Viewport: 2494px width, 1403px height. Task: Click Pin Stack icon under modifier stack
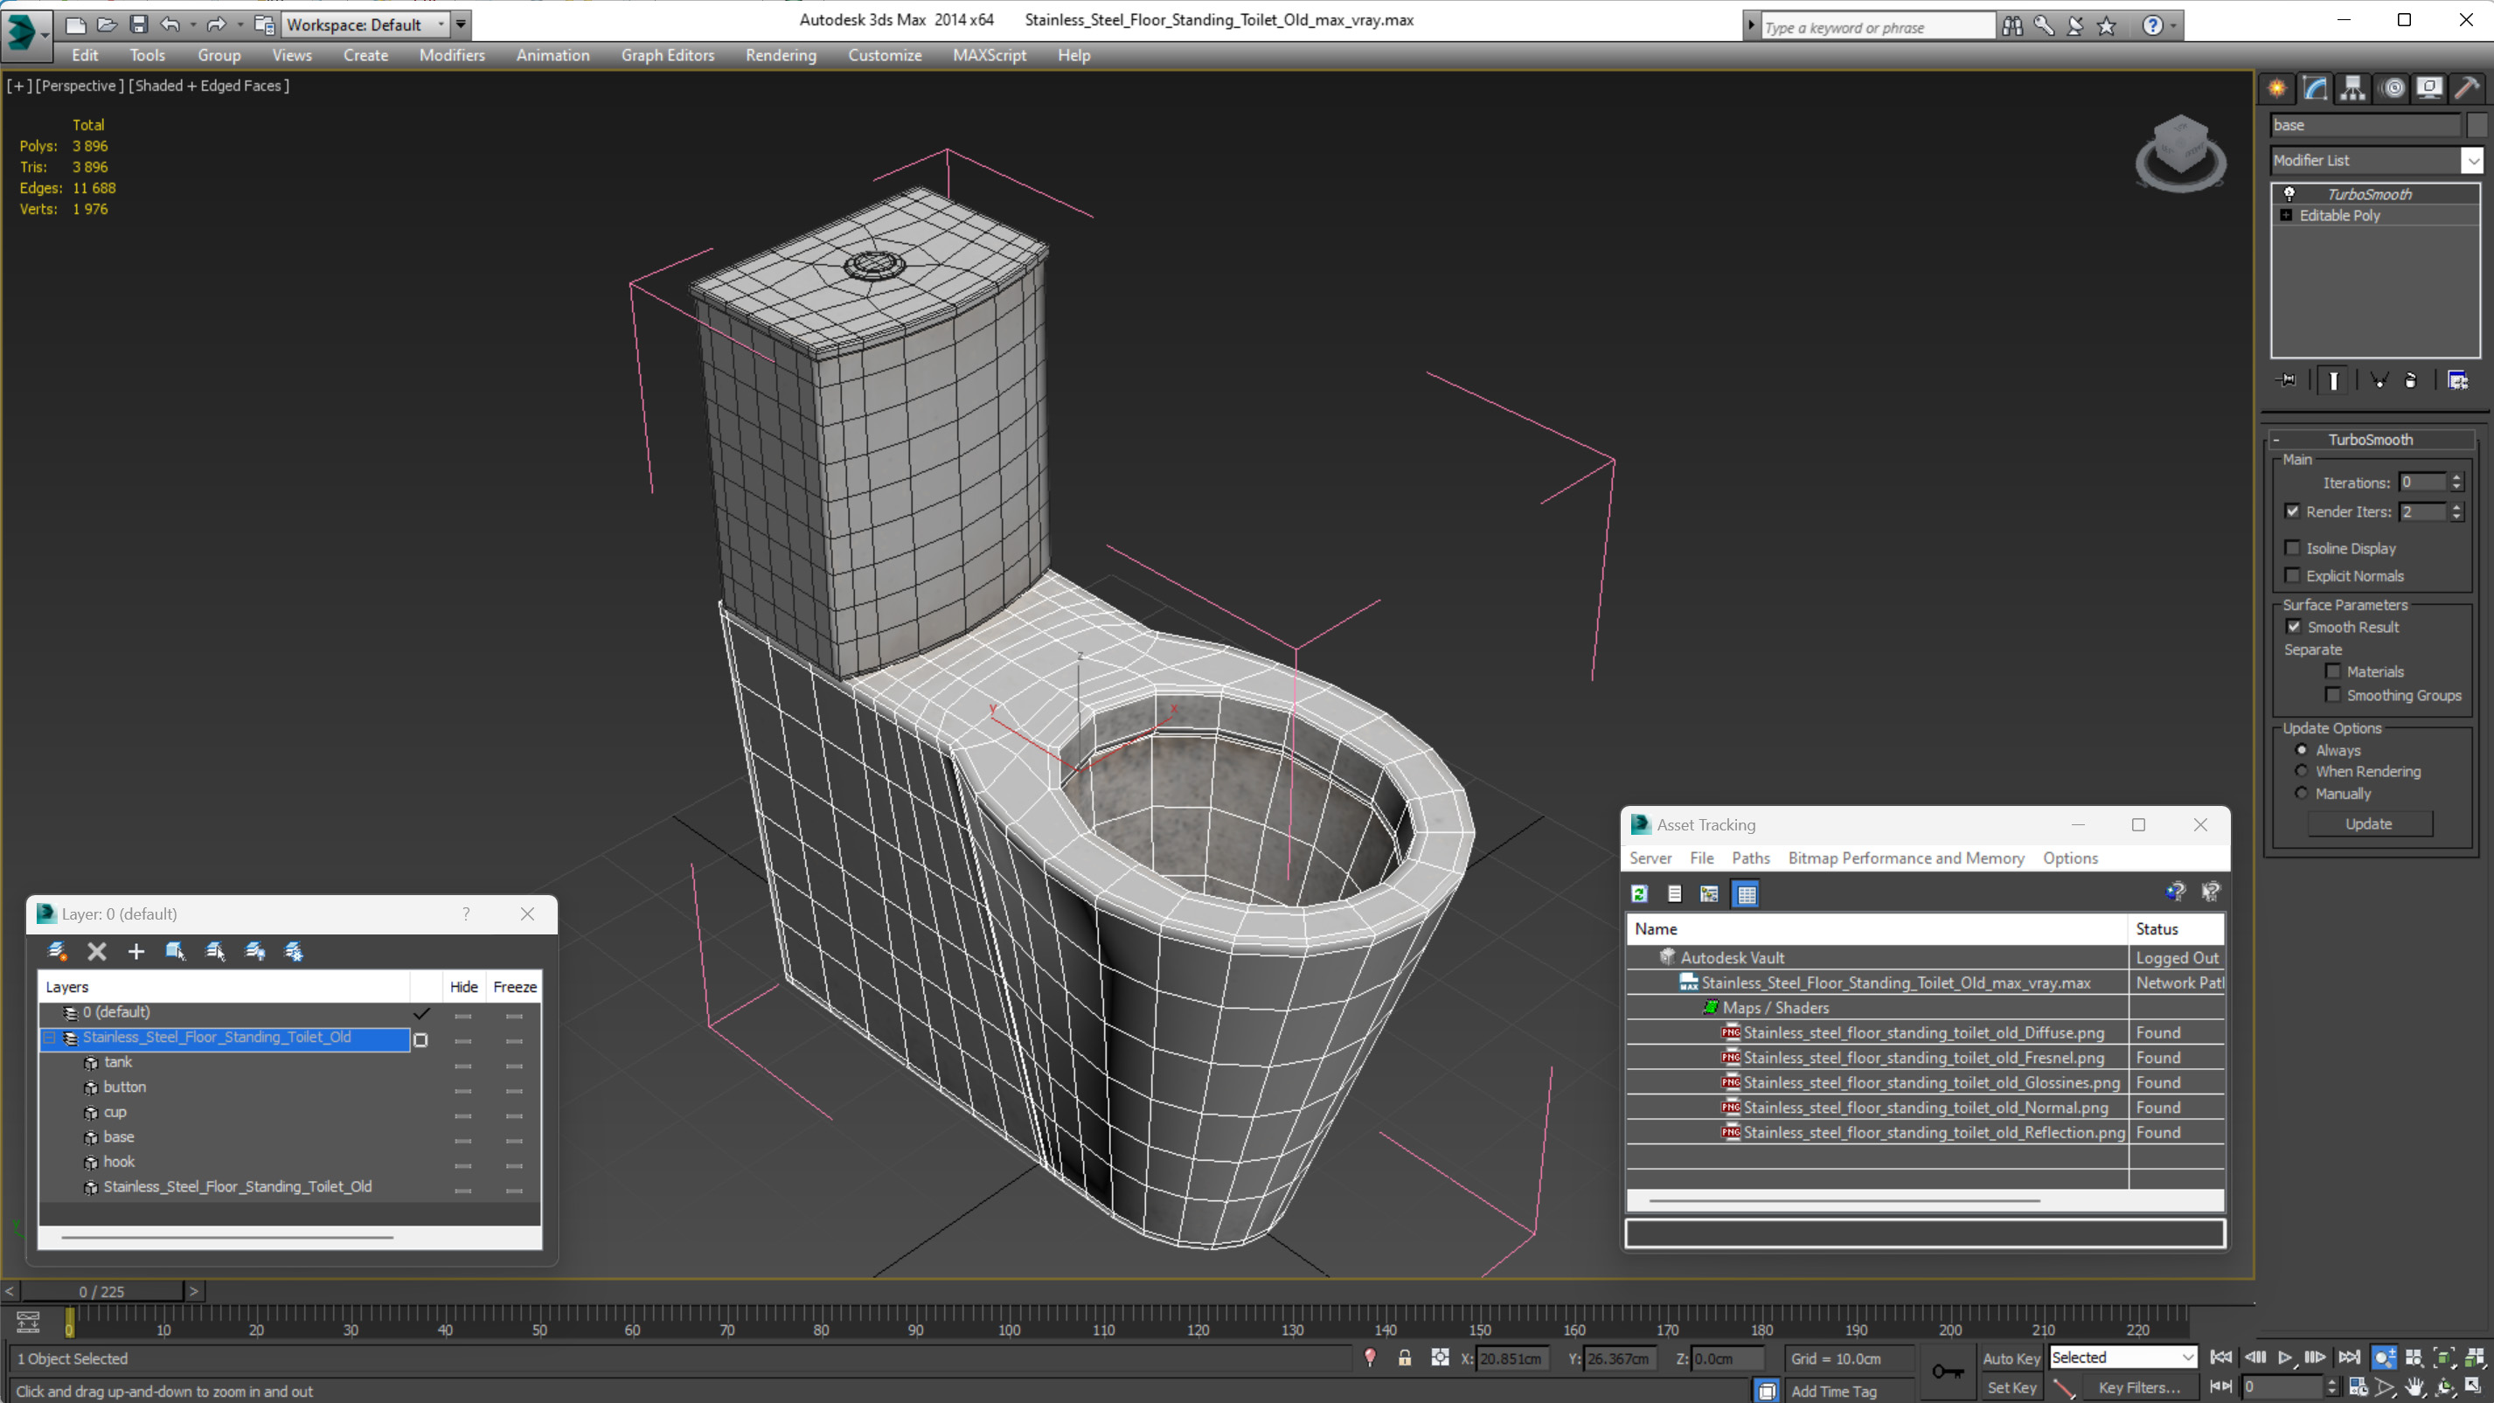pos(2286,379)
